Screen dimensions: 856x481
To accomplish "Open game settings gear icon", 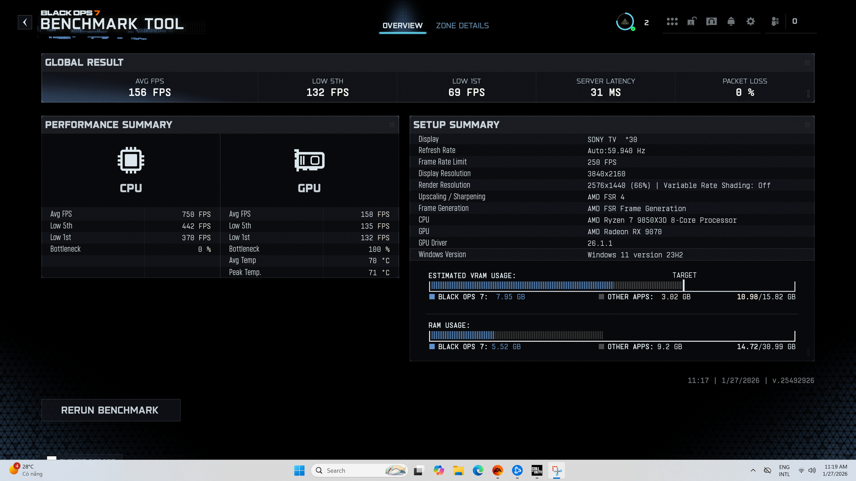I will pyautogui.click(x=750, y=22).
